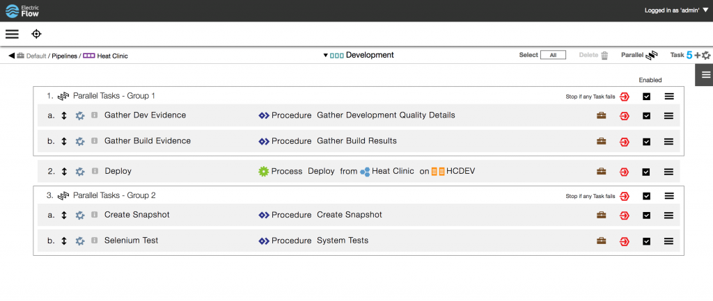
Task: Click Heat Clinic application in Deploy row
Action: pyautogui.click(x=393, y=171)
